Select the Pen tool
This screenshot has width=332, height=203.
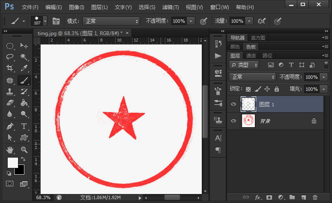point(10,126)
